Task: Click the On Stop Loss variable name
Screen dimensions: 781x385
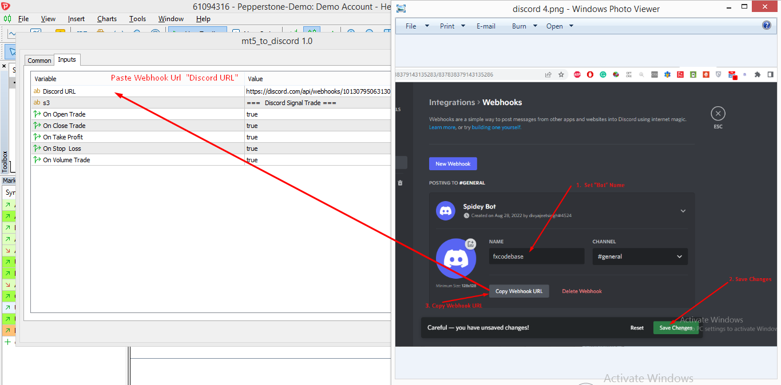Action: 62,149
